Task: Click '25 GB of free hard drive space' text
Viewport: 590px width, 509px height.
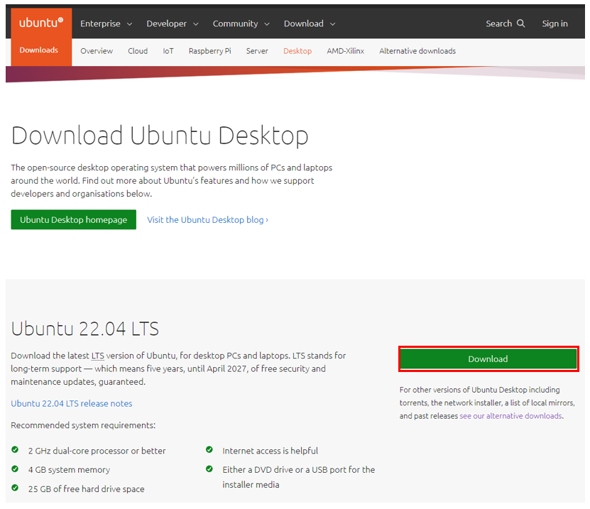Action: pyautogui.click(x=86, y=489)
